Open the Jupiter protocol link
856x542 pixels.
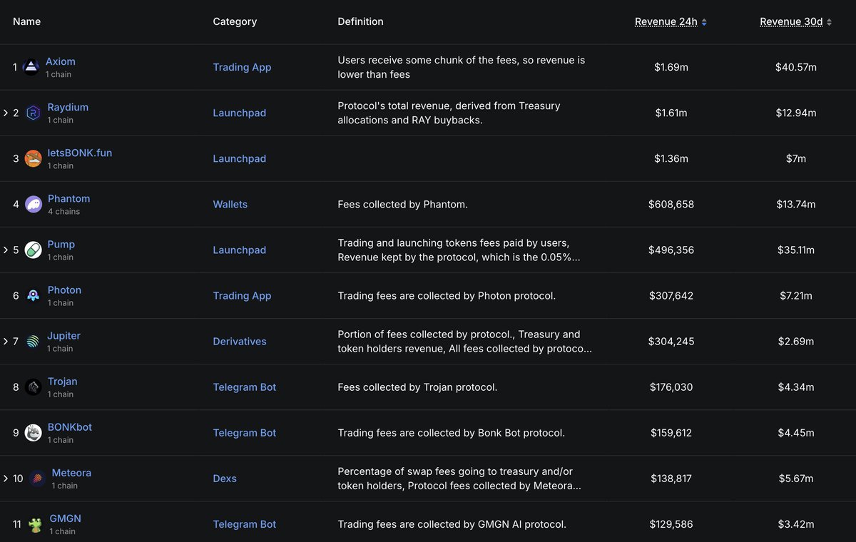(x=63, y=335)
